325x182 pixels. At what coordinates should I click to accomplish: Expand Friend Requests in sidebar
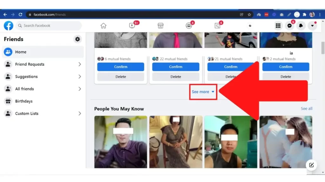pyautogui.click(x=80, y=64)
